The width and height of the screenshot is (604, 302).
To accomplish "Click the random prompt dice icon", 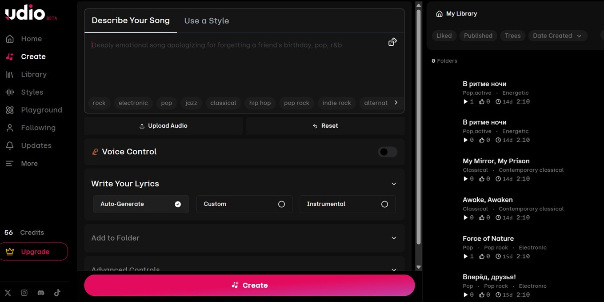I will 392,42.
